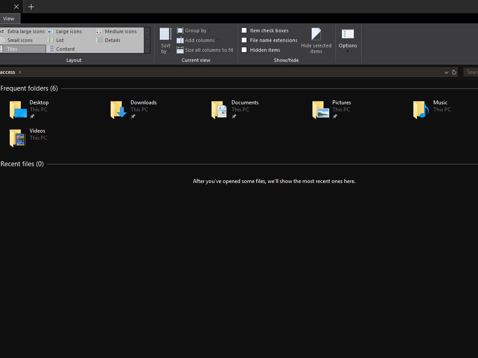Screen dimensions: 478x358
Task: Click the Documents folder name text
Action: [245, 103]
